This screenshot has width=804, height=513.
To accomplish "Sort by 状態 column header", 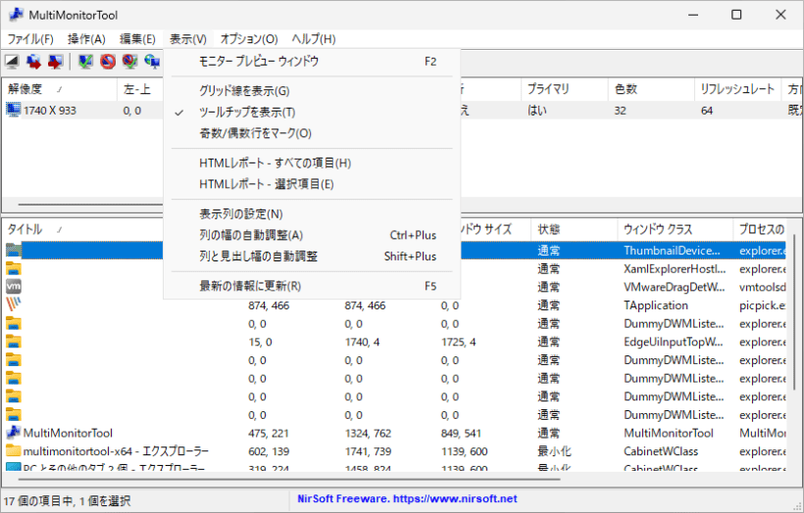I will [x=575, y=229].
